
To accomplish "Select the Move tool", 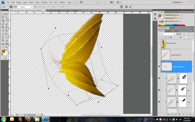I will (x=6, y=14).
